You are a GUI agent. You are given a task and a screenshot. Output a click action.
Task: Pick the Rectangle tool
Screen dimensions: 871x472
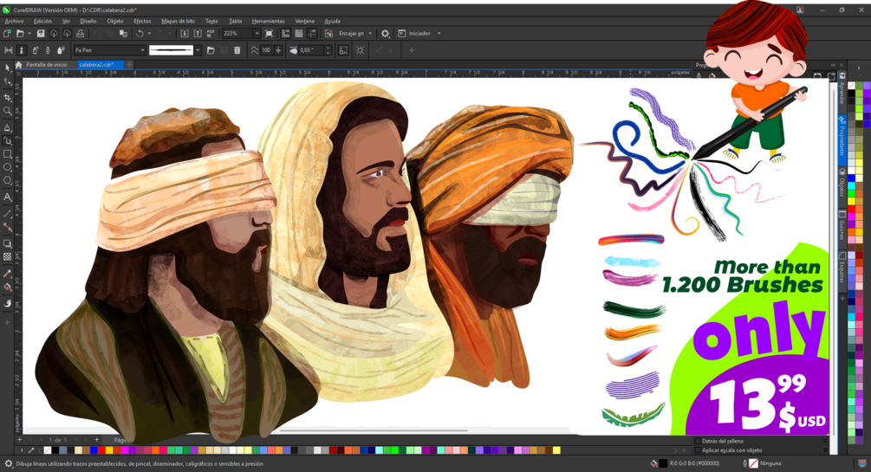8,154
